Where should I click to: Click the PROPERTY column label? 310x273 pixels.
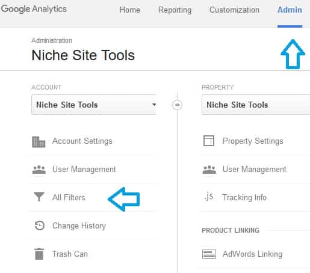(x=218, y=87)
